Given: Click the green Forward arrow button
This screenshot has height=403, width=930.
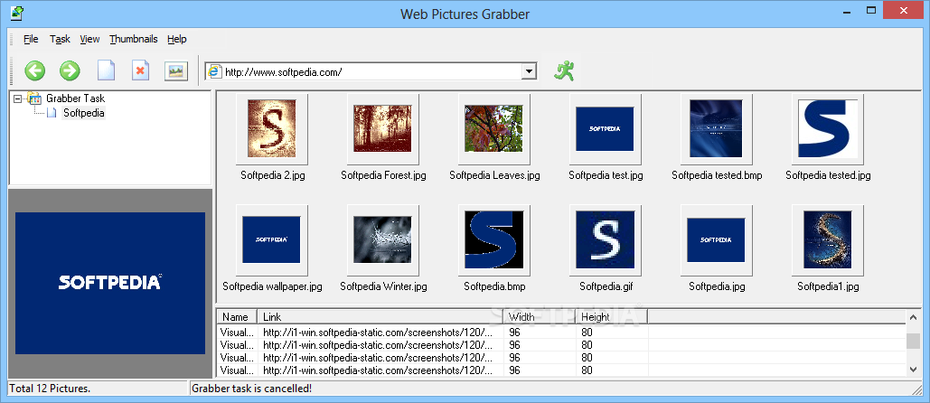Looking at the screenshot, I should click(x=70, y=71).
